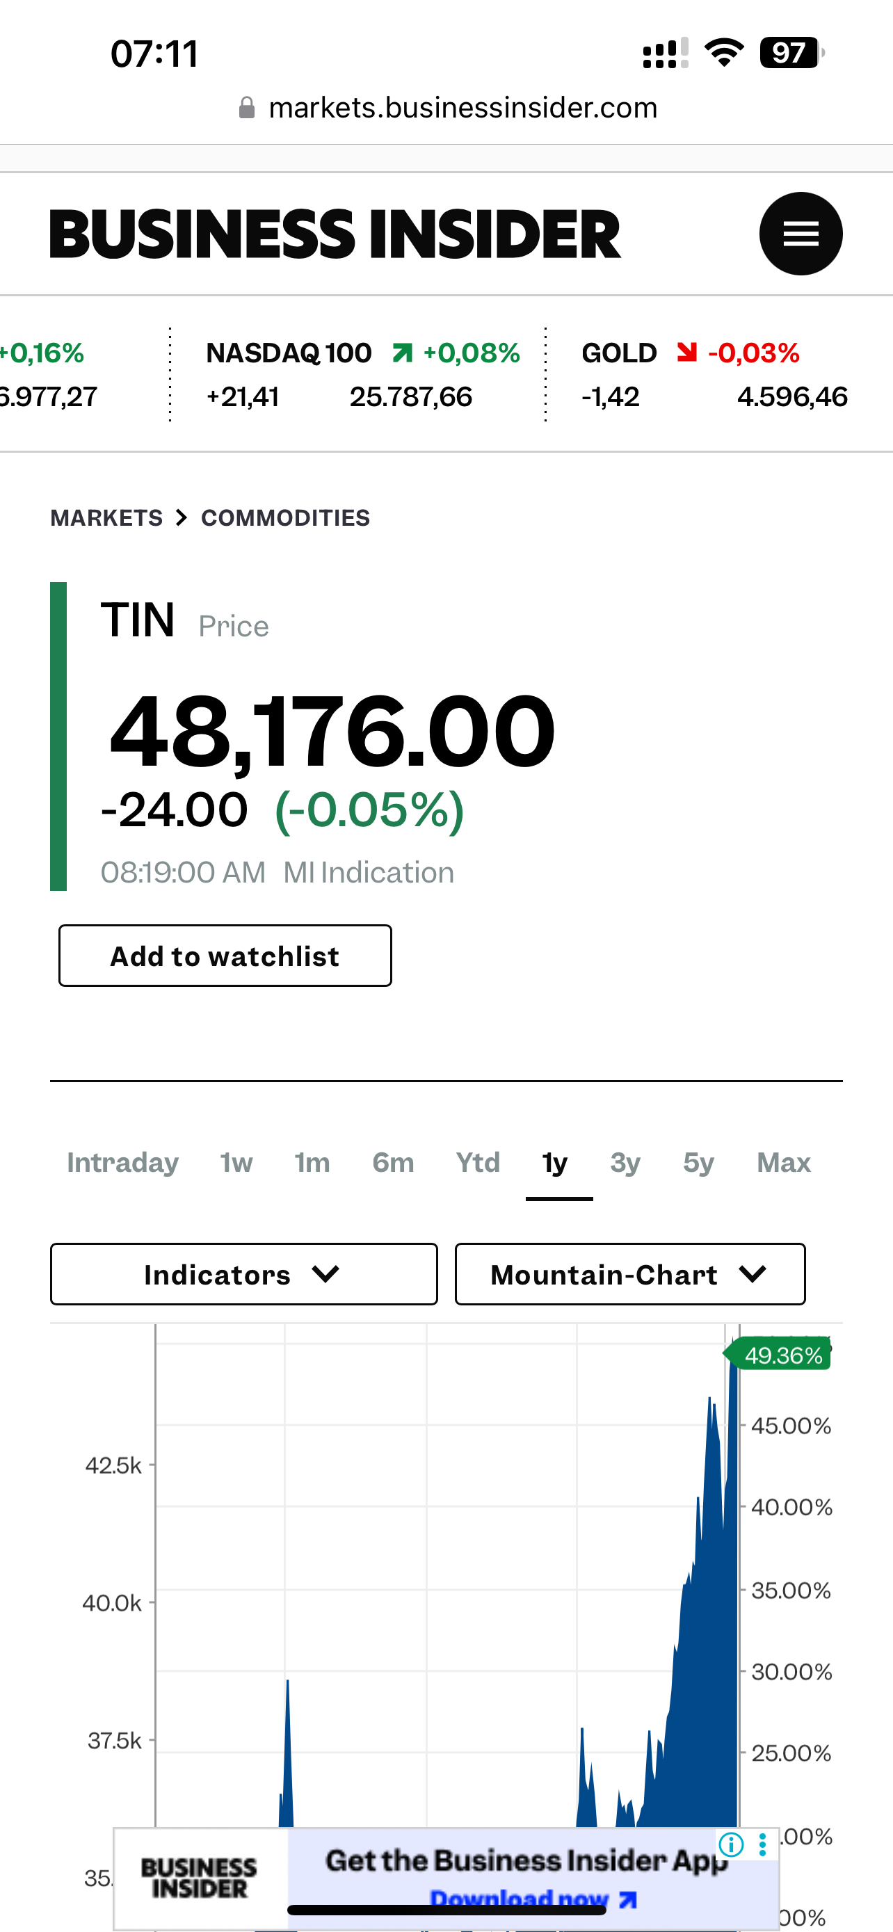This screenshot has width=893, height=1932.
Task: Tap the NASDAQ 100 green up arrow
Action: [403, 353]
